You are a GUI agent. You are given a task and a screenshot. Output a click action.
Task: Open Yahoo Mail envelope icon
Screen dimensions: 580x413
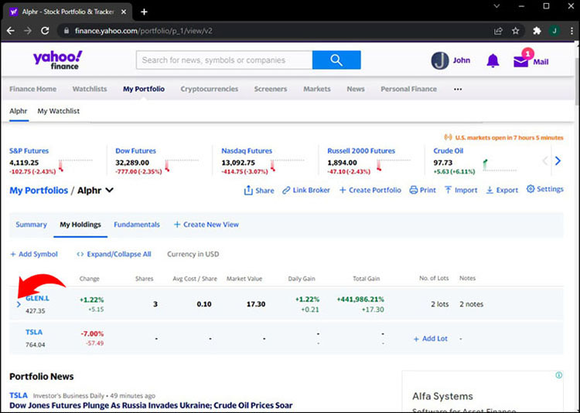click(x=521, y=61)
